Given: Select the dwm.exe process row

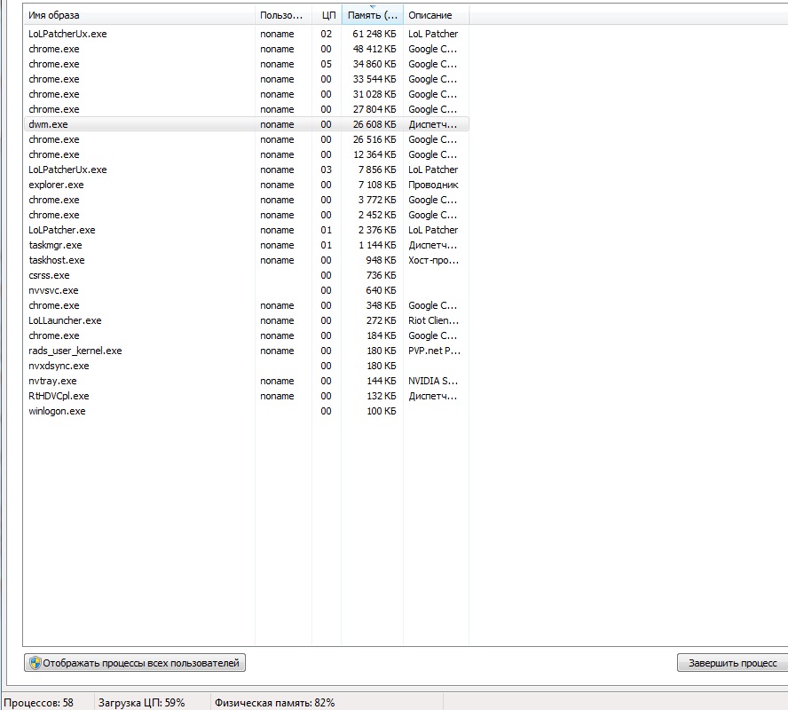Looking at the screenshot, I should coord(48,124).
